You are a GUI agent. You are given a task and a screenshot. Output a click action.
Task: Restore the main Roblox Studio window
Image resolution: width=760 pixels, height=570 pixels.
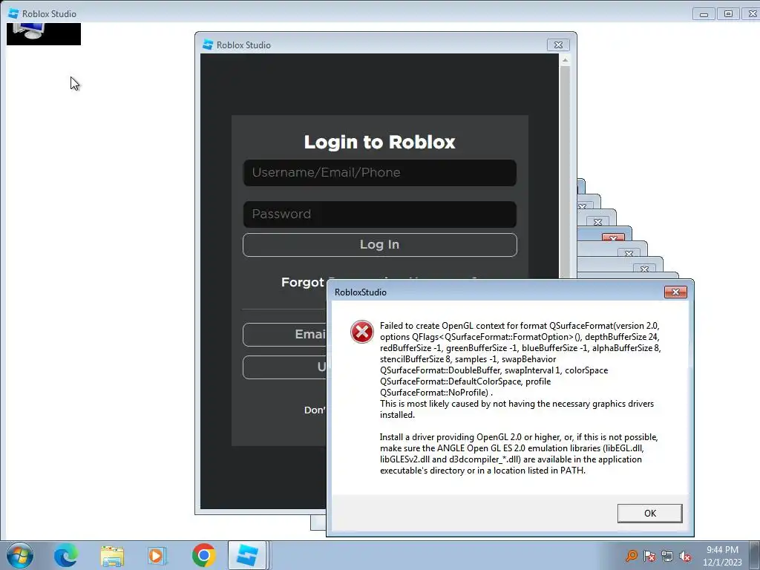(728, 13)
